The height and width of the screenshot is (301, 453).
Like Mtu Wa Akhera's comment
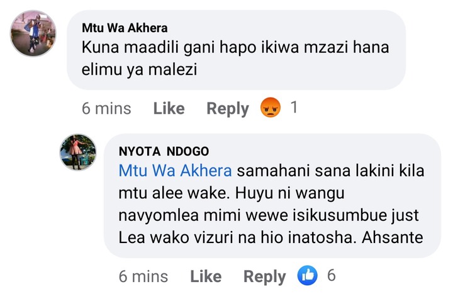[x=169, y=108]
